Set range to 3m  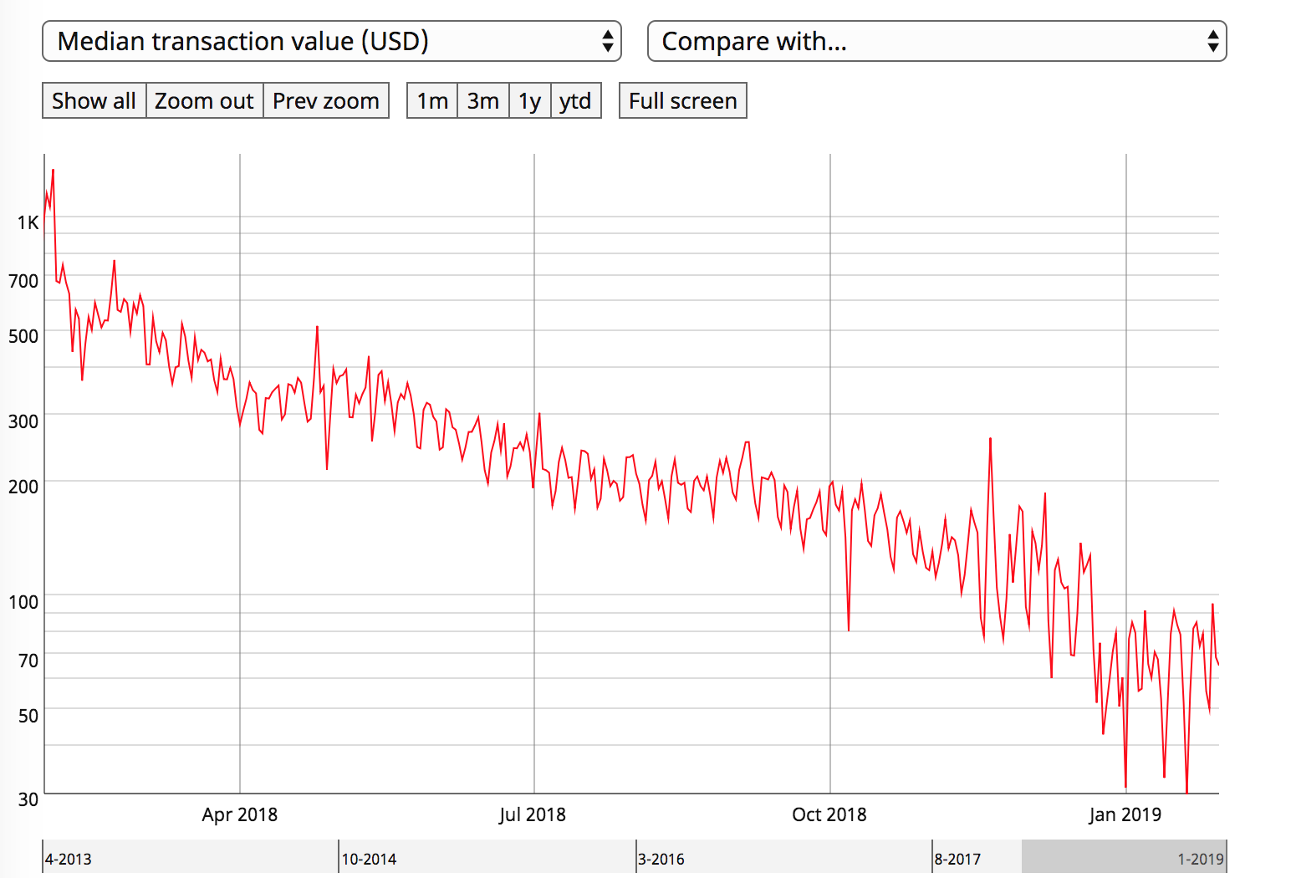click(x=483, y=100)
